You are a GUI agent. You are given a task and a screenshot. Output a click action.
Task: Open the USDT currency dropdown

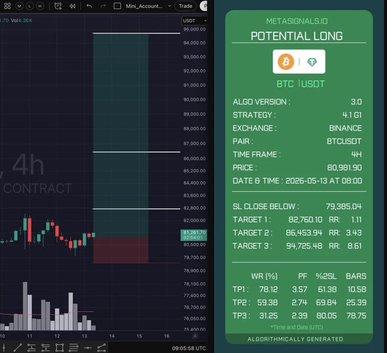pos(194,20)
